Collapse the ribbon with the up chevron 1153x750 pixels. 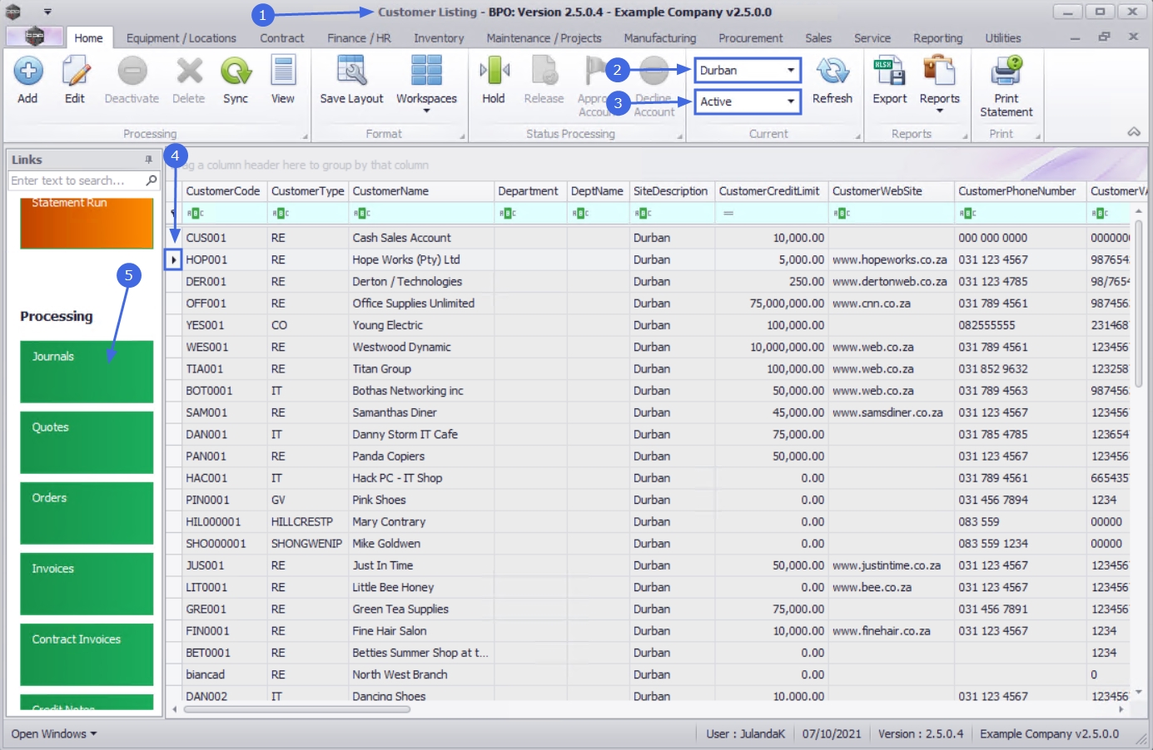[x=1133, y=132]
